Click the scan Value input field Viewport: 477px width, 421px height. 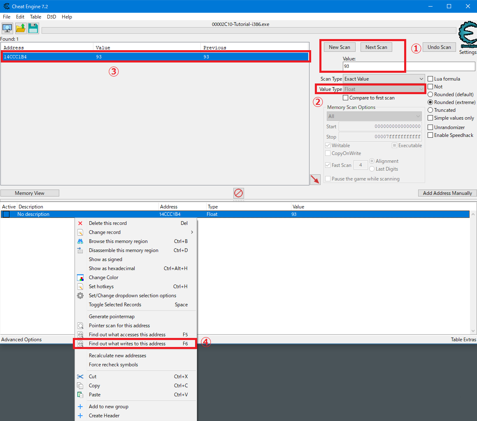[409, 66]
